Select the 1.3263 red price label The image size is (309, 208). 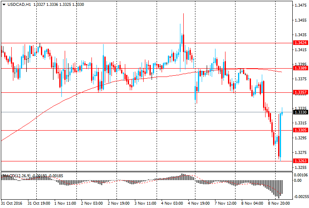[301, 161]
